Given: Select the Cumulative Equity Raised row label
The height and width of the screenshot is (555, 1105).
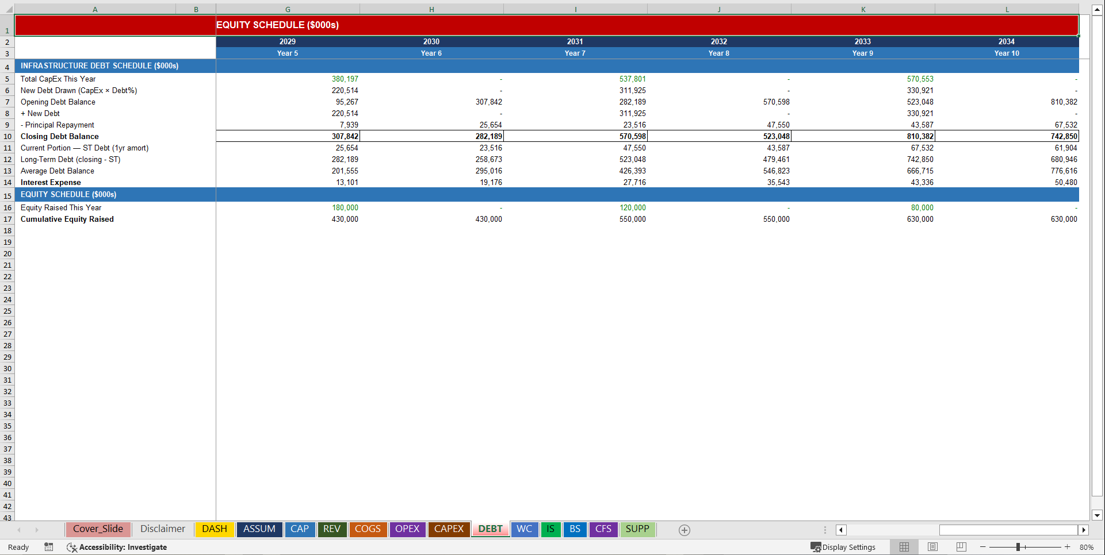Looking at the screenshot, I should coord(67,219).
